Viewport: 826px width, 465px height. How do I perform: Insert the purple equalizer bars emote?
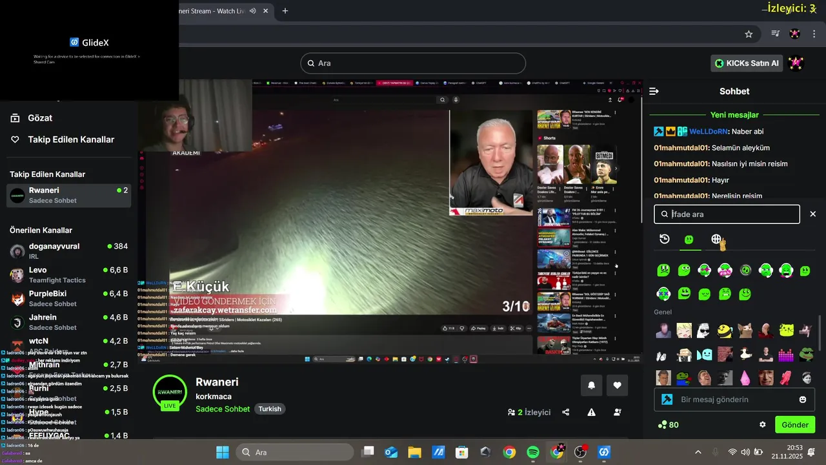tap(786, 354)
